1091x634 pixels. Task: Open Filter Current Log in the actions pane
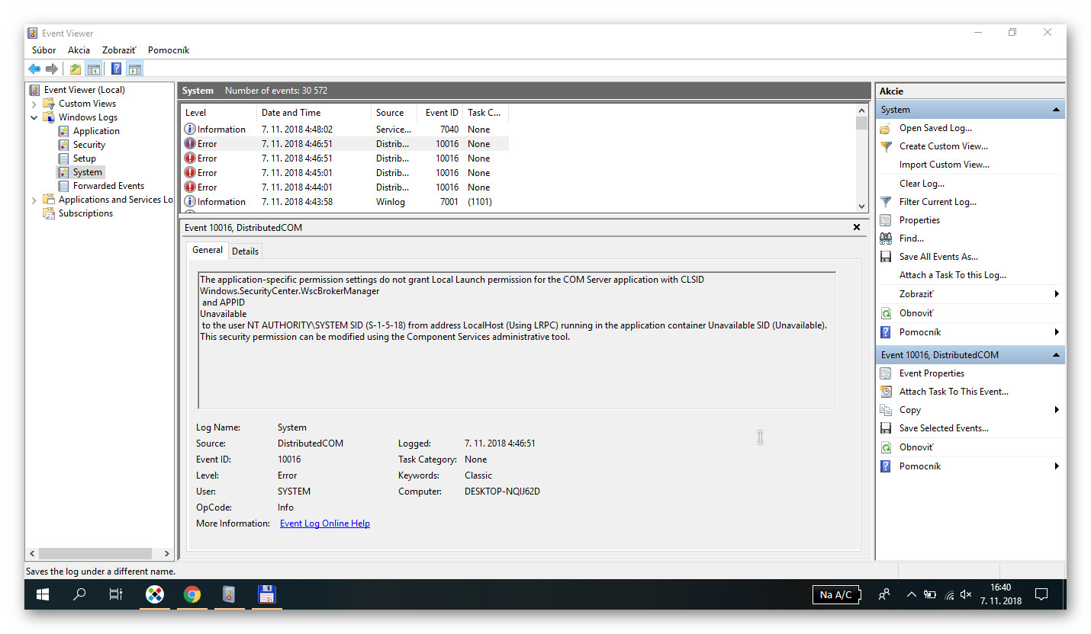[938, 202]
